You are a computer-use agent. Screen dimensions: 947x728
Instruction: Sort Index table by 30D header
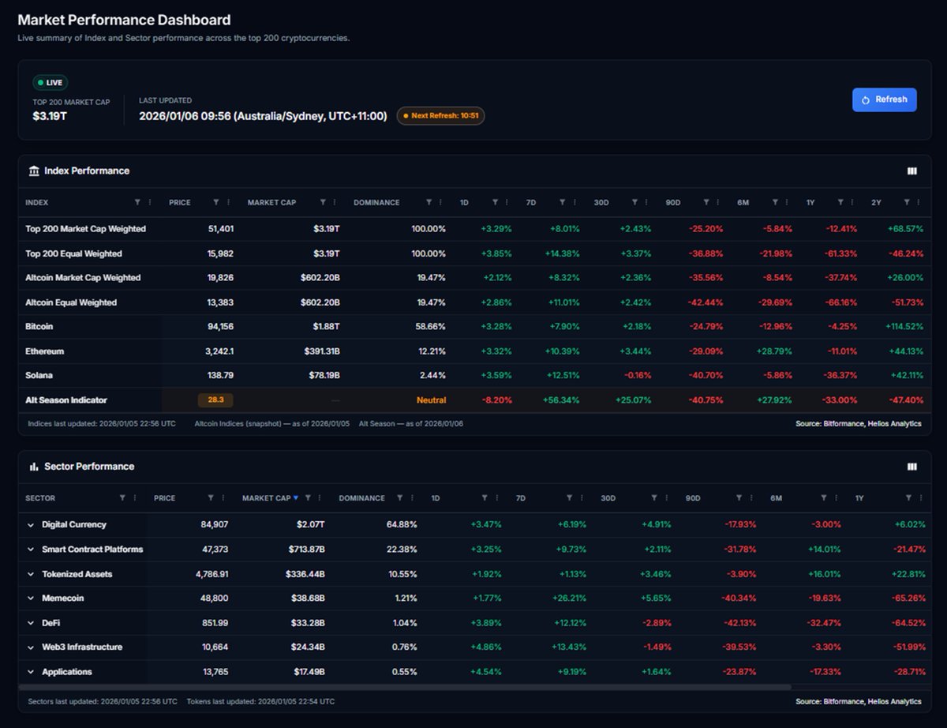coord(601,203)
